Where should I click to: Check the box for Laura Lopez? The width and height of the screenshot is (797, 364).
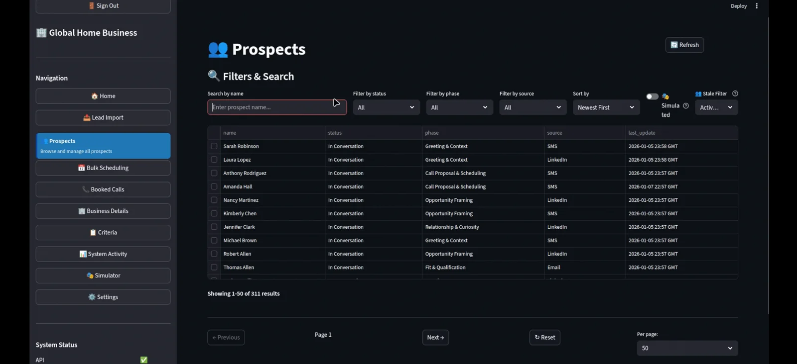[214, 160]
